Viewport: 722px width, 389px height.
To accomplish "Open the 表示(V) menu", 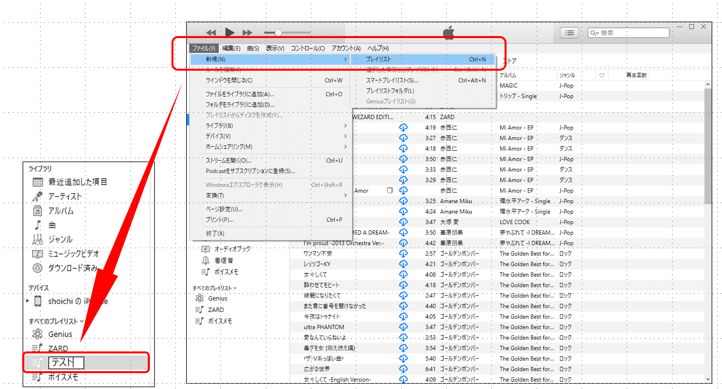I will 275,48.
